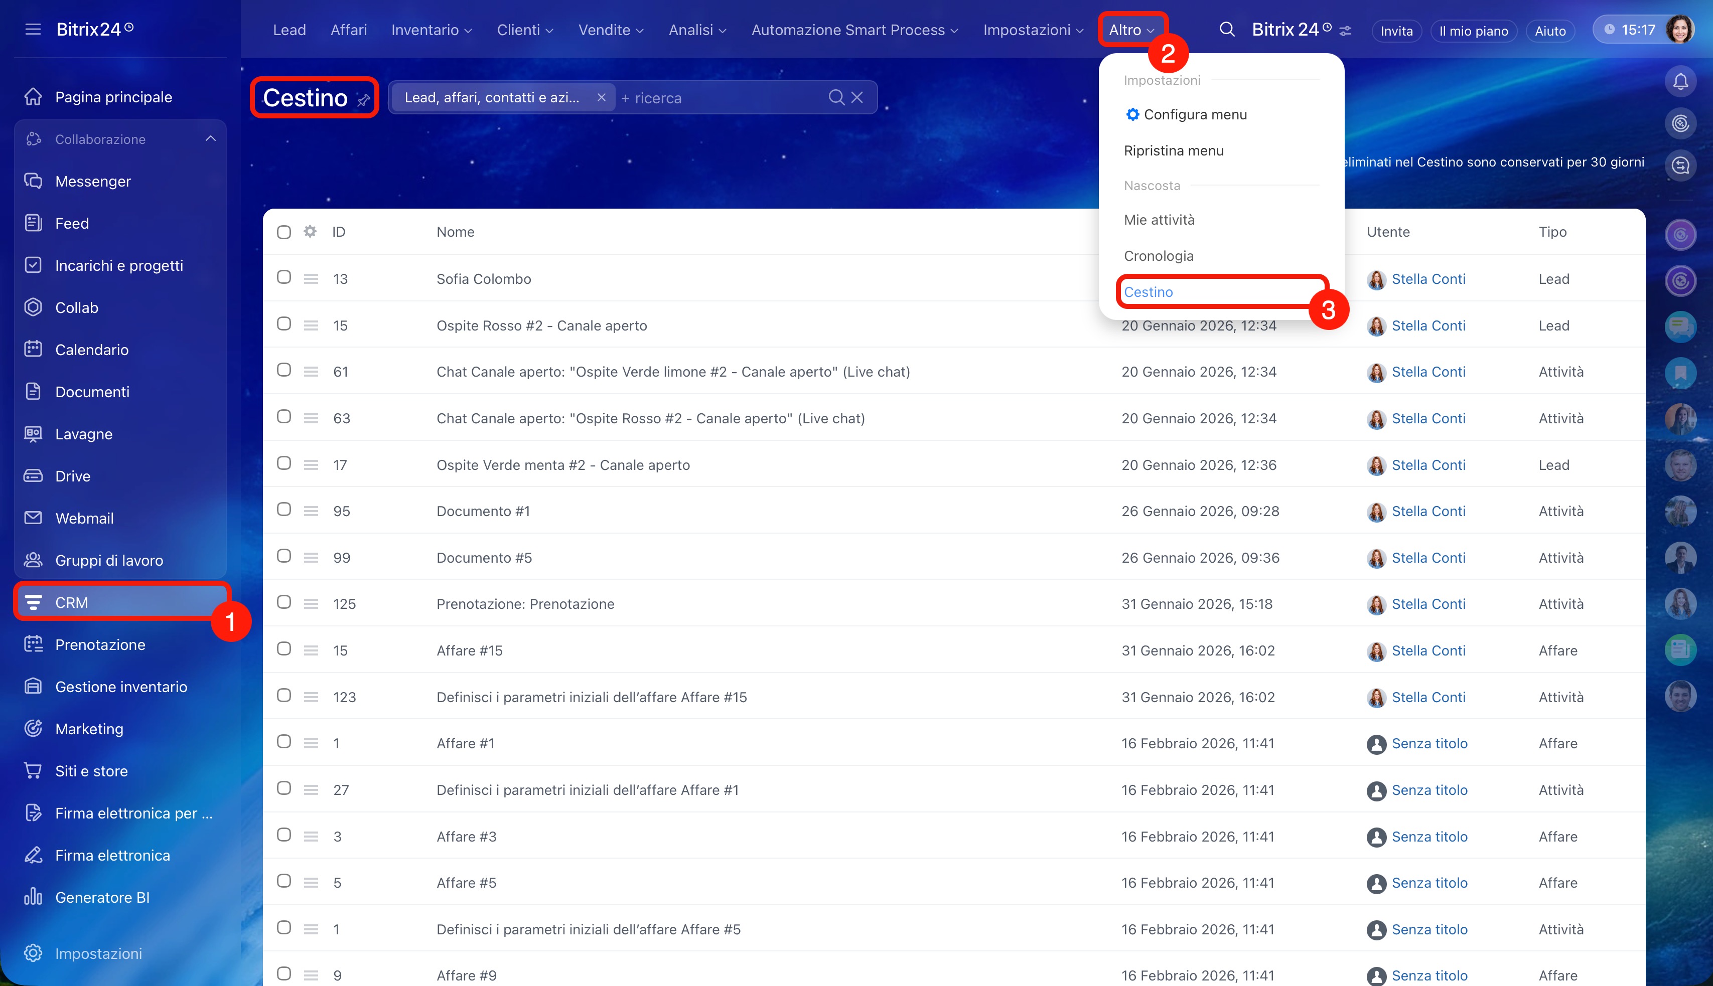Open grid settings gear in table header
This screenshot has width=1713, height=986.
point(310,232)
